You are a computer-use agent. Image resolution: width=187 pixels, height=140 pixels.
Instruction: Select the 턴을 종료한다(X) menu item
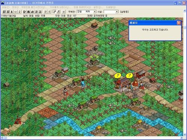82,7
